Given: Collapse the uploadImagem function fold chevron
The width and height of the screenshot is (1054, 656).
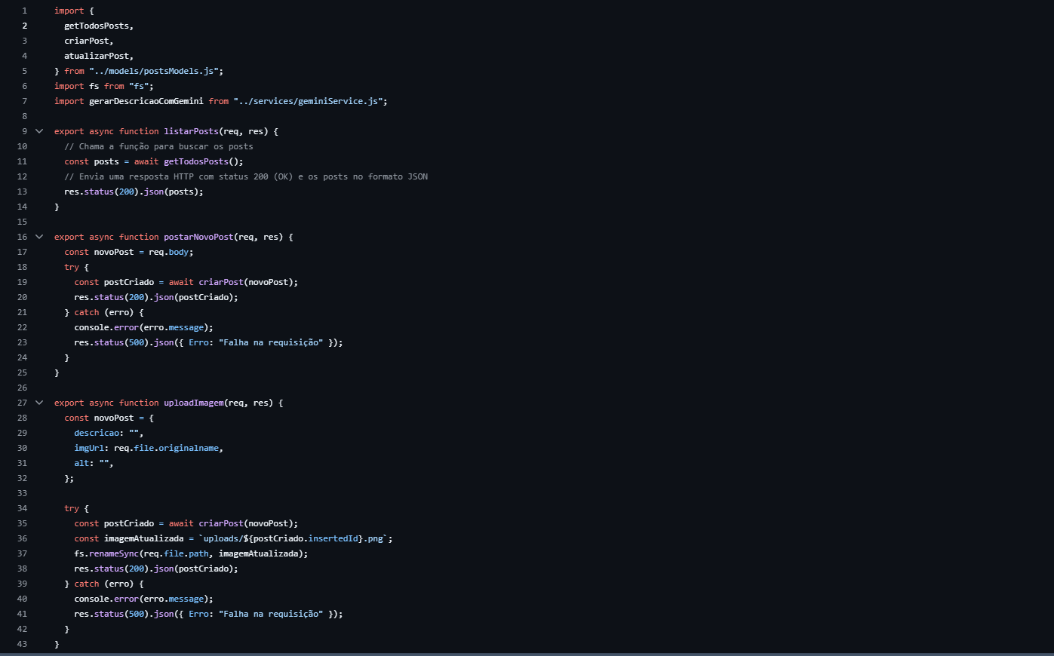Looking at the screenshot, I should [39, 403].
